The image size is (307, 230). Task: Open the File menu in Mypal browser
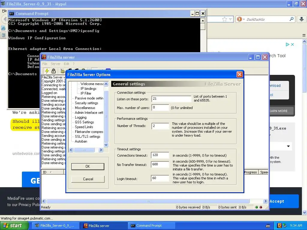point(4,11)
